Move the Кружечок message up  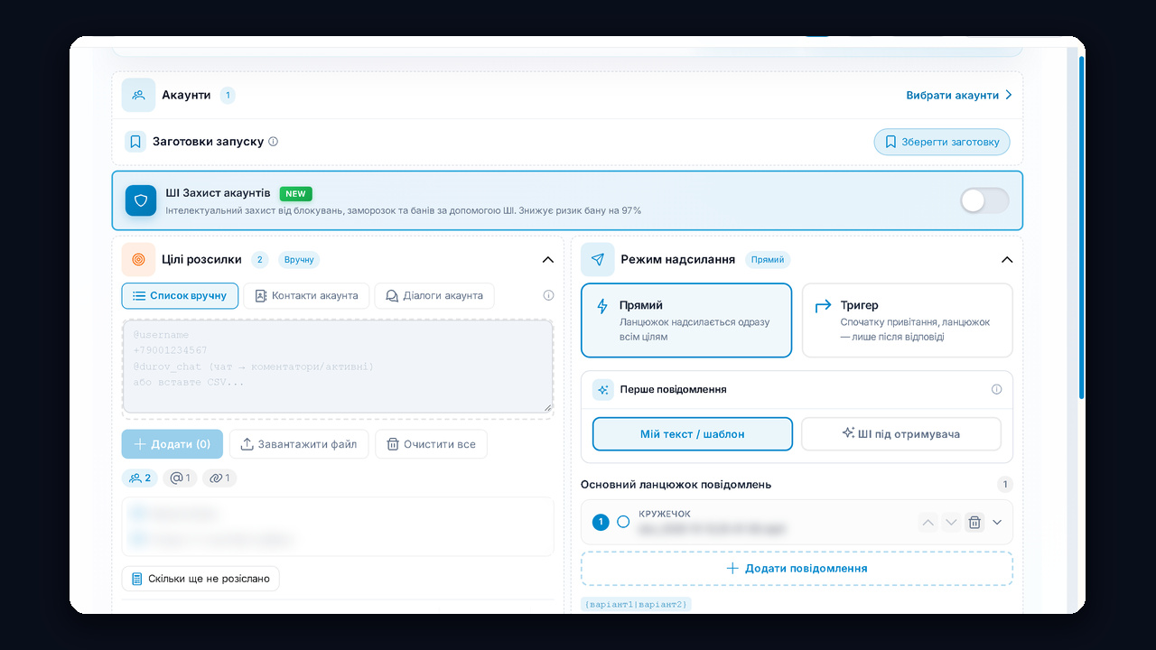[928, 522]
